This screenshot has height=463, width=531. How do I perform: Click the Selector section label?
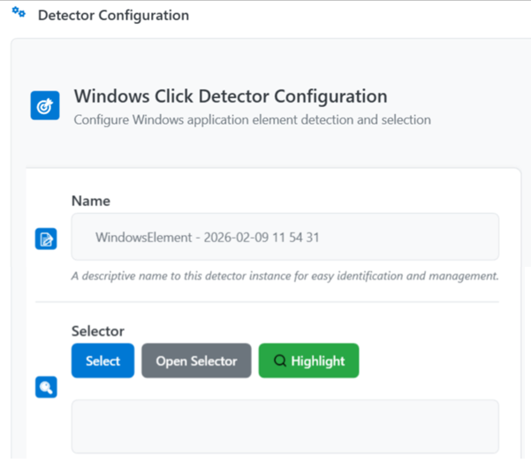[x=98, y=331]
